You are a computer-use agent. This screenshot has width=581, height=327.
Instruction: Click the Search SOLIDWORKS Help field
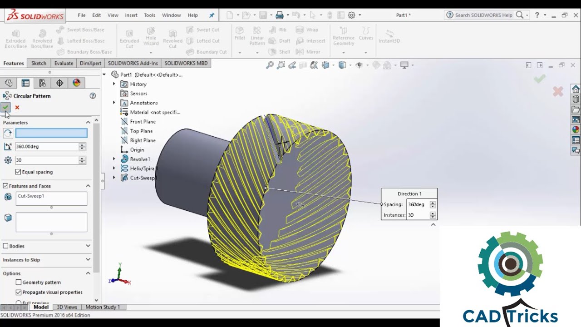tap(484, 15)
